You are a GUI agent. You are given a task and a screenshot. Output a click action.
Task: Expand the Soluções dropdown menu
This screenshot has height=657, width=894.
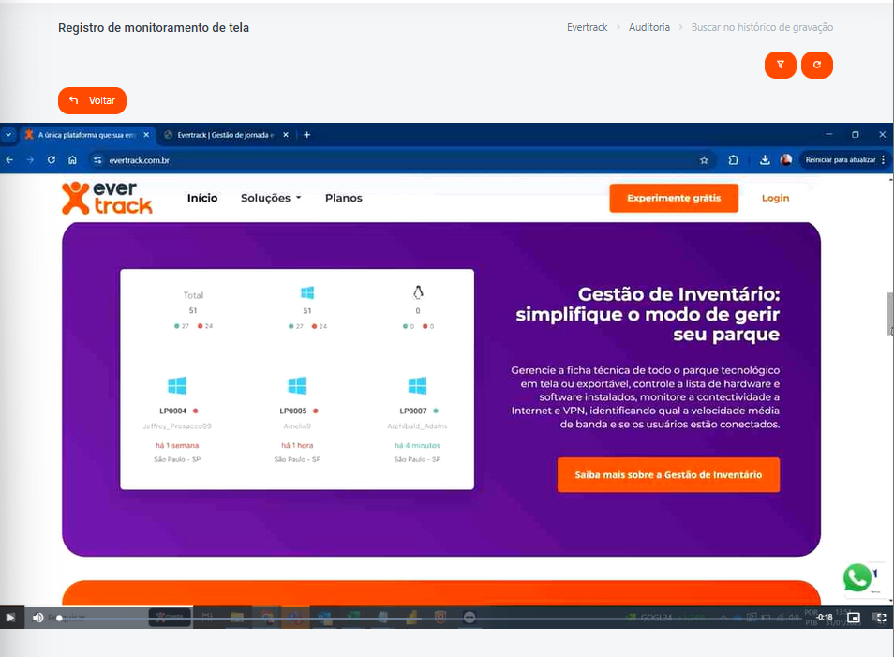click(x=271, y=198)
